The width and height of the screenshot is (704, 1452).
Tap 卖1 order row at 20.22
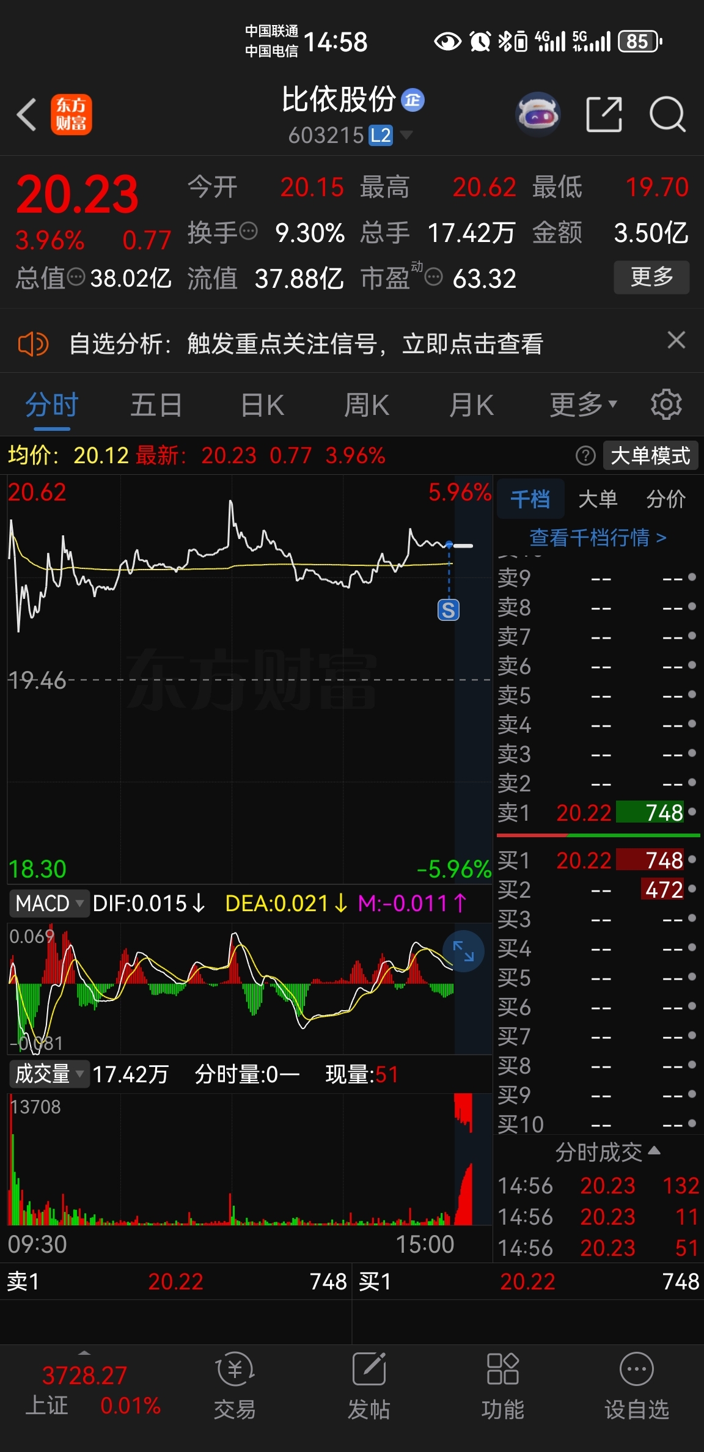[x=598, y=813]
